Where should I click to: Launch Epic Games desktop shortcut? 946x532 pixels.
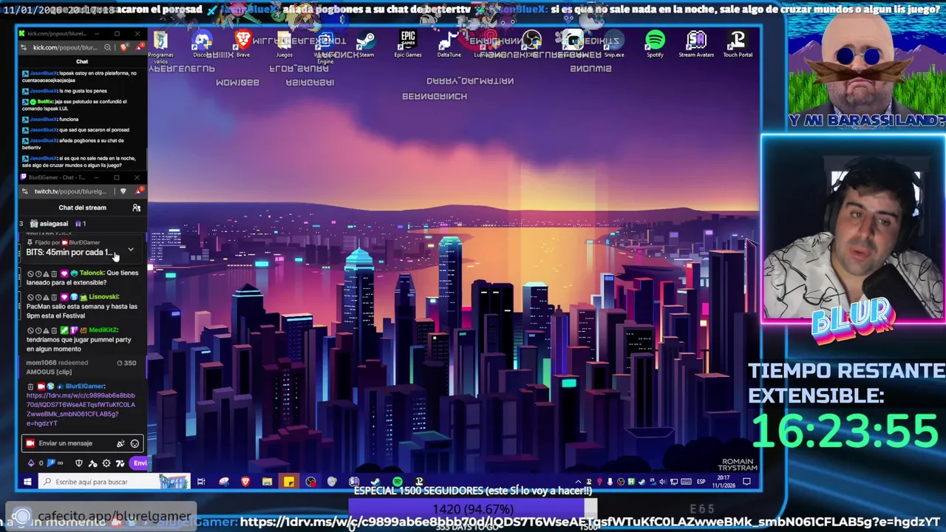tap(407, 44)
